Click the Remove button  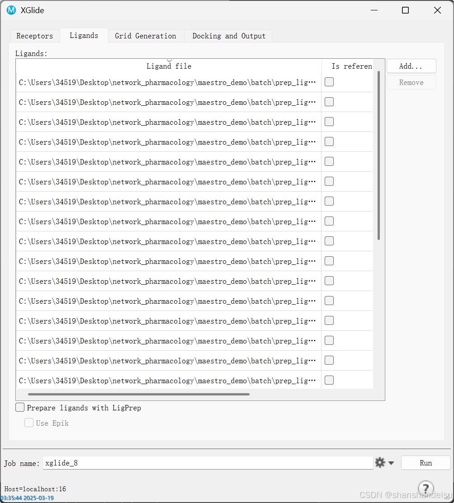[411, 82]
